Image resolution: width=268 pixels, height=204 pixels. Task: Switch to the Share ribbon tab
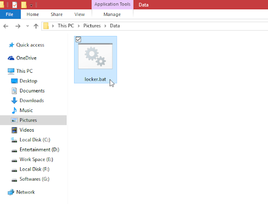point(57,14)
